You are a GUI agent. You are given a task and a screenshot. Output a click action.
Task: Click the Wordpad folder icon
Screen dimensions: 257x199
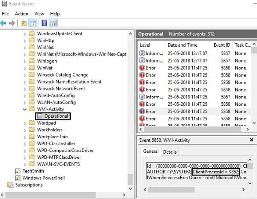[32, 123]
